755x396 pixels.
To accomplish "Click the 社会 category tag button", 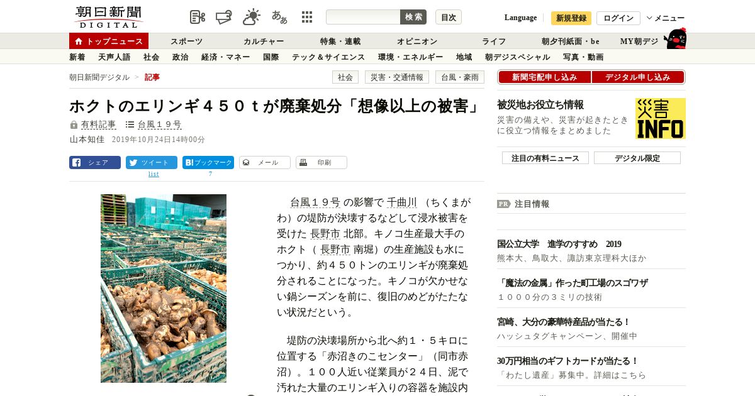I will [345, 77].
